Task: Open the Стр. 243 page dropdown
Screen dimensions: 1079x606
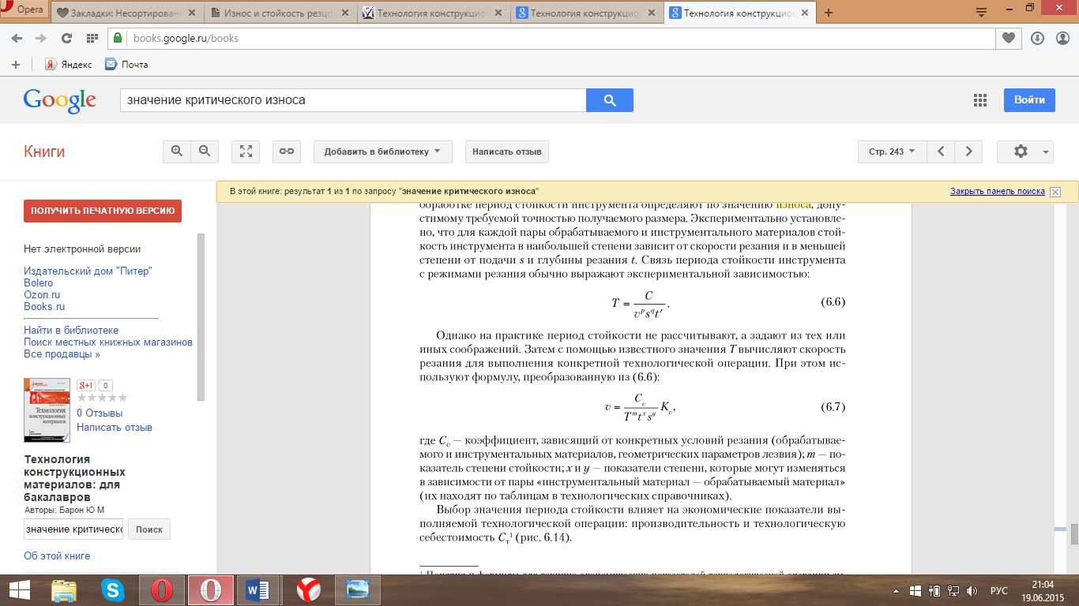Action: coord(892,151)
